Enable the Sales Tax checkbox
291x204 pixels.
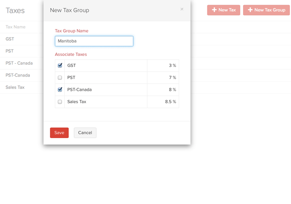[x=60, y=102]
